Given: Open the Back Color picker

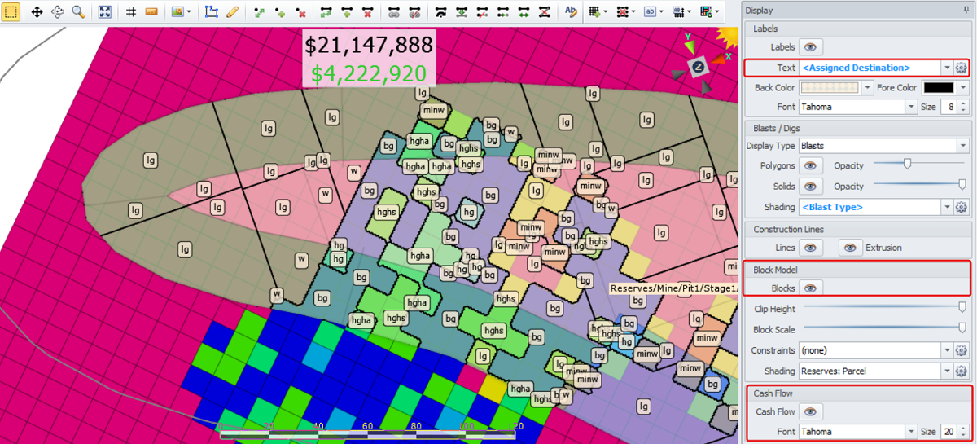Looking at the screenshot, I should pos(836,87).
